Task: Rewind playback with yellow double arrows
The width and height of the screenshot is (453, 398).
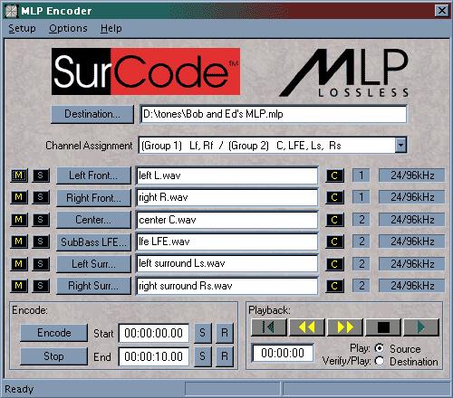Action: [x=307, y=327]
